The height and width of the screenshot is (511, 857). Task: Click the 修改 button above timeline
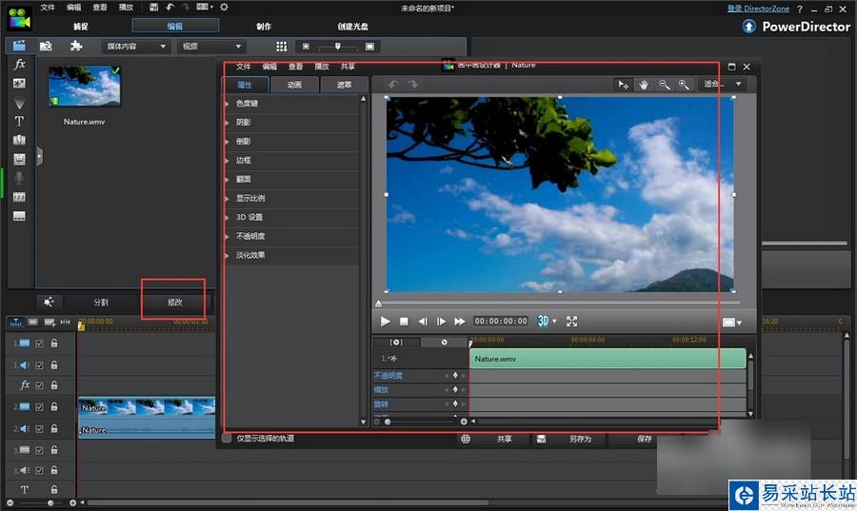(174, 302)
